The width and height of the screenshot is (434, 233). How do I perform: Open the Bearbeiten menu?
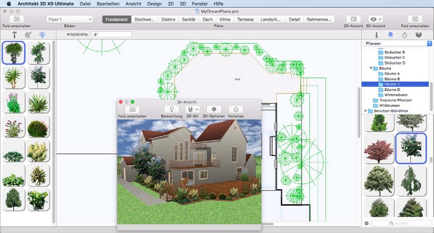[x=108, y=4]
